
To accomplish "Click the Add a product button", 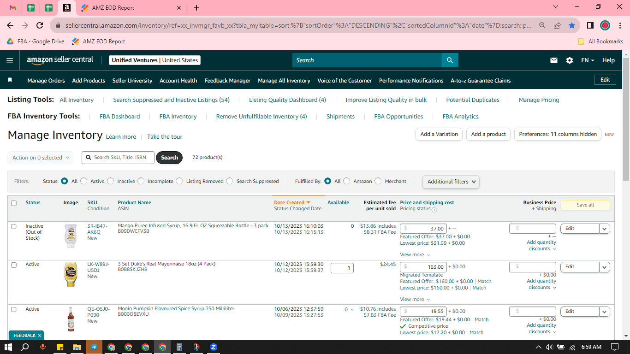I will point(489,134).
